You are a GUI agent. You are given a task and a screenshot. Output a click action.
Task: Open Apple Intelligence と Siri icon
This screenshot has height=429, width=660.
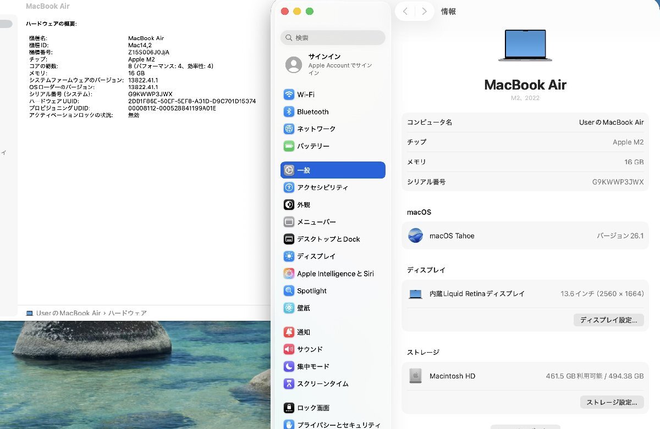click(x=289, y=274)
